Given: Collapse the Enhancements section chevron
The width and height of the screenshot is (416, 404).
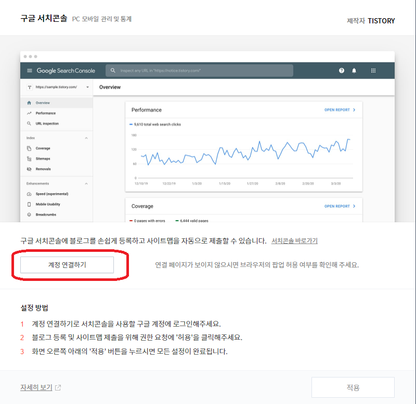Looking at the screenshot, I should (x=86, y=184).
